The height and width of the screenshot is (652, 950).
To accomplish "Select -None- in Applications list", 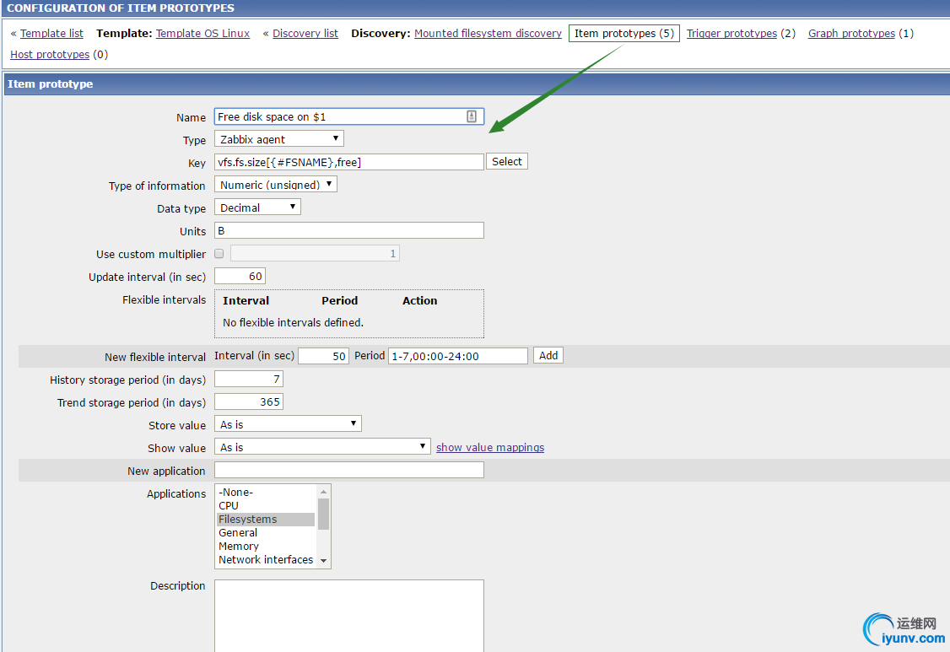I will tap(266, 492).
